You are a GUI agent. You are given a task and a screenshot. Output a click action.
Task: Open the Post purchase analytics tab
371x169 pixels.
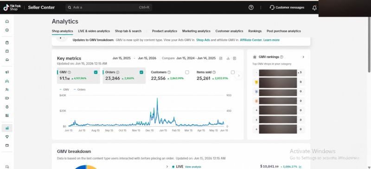(284, 31)
